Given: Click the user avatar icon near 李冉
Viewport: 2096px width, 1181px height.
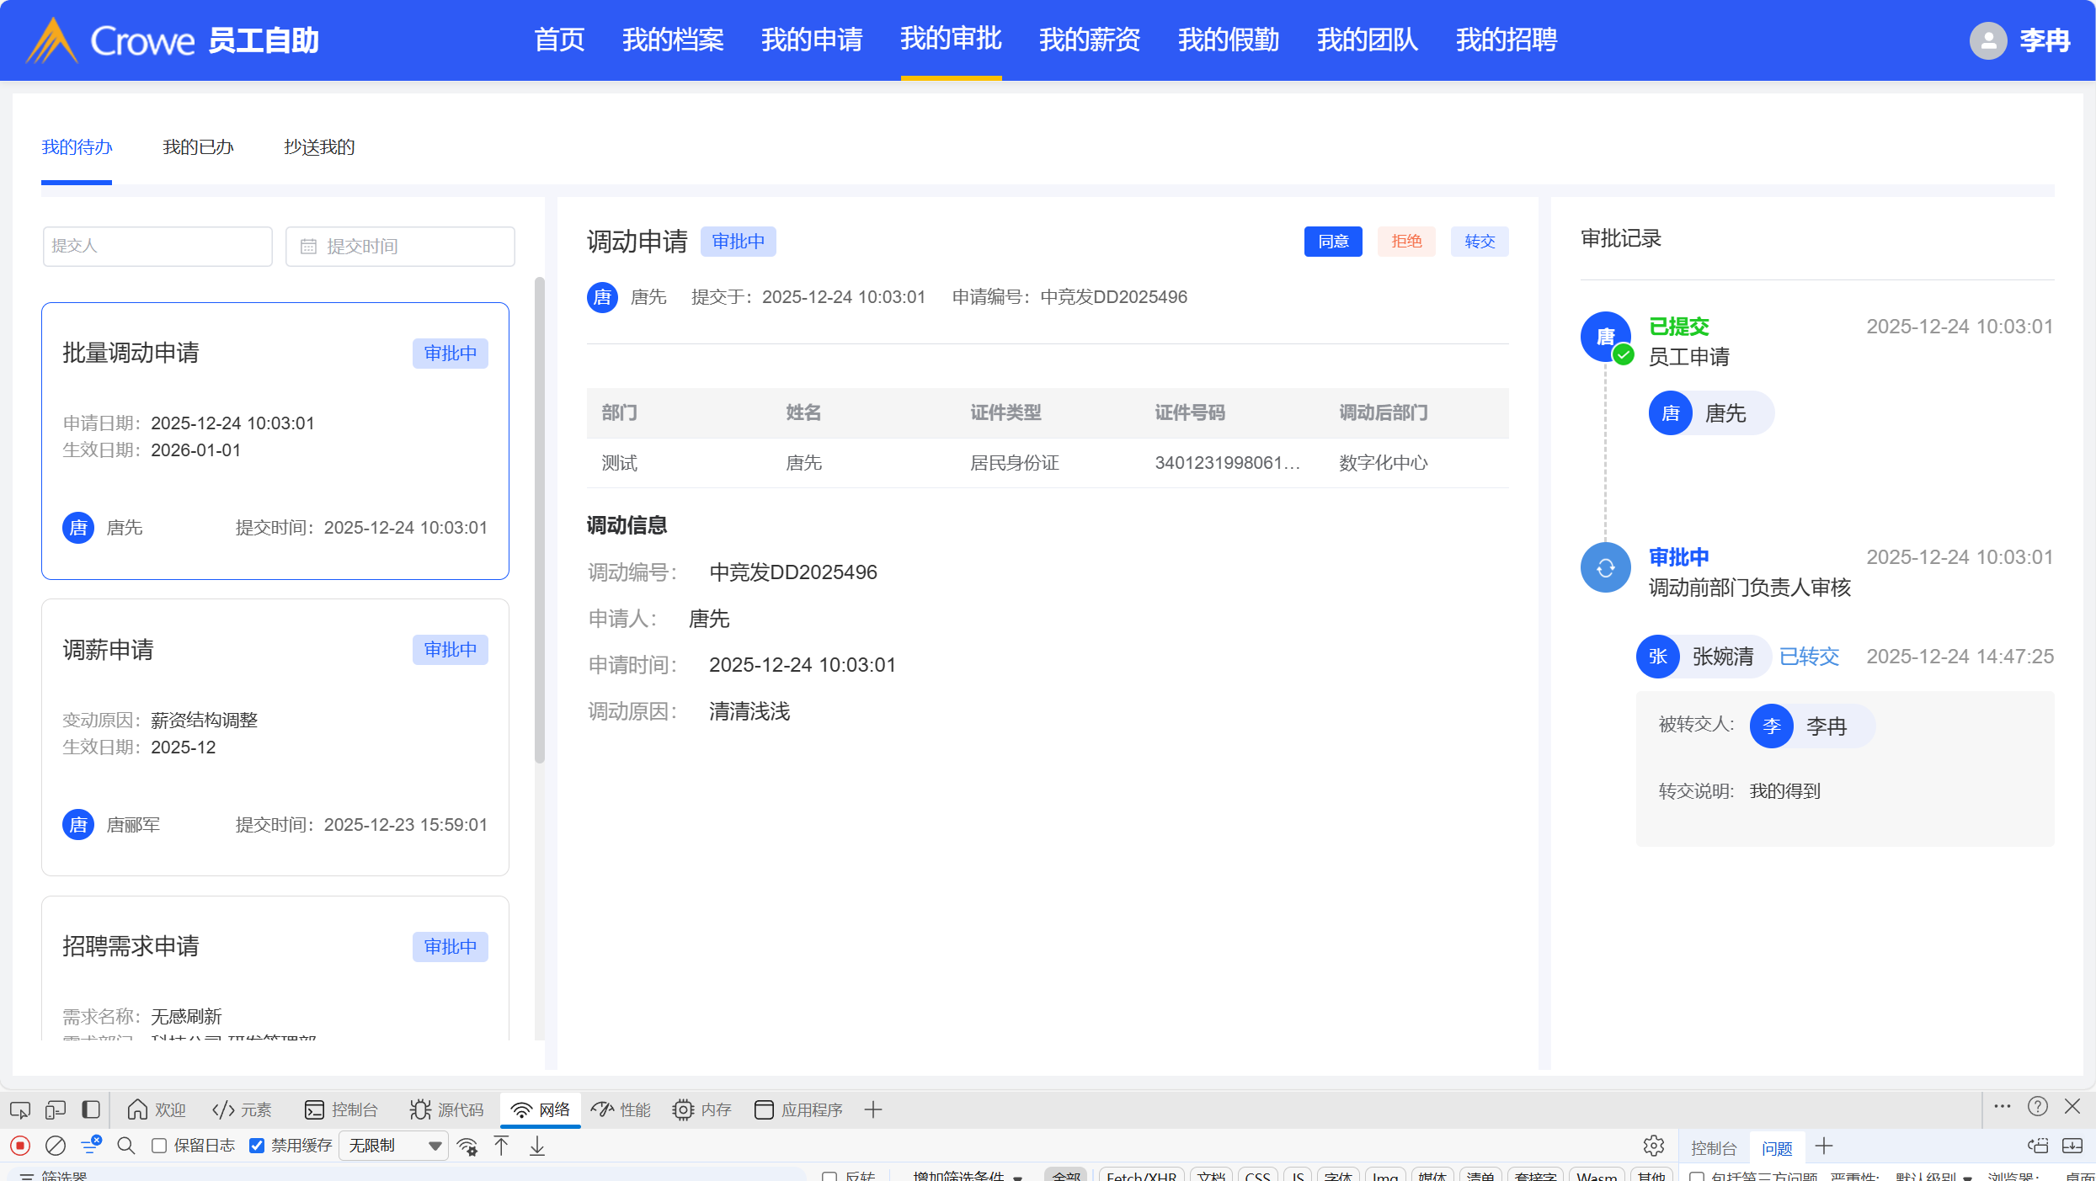Looking at the screenshot, I should tap(1987, 40).
